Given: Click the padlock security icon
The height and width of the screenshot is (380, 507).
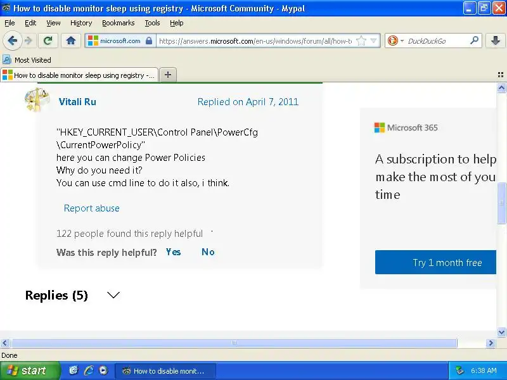Looking at the screenshot, I should pos(149,41).
